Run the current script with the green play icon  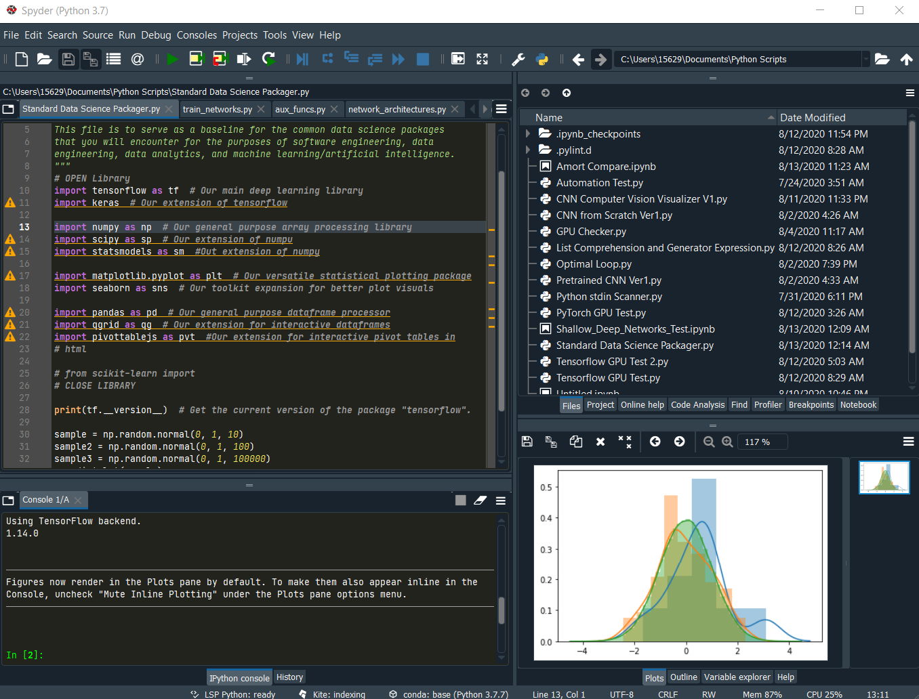click(171, 59)
